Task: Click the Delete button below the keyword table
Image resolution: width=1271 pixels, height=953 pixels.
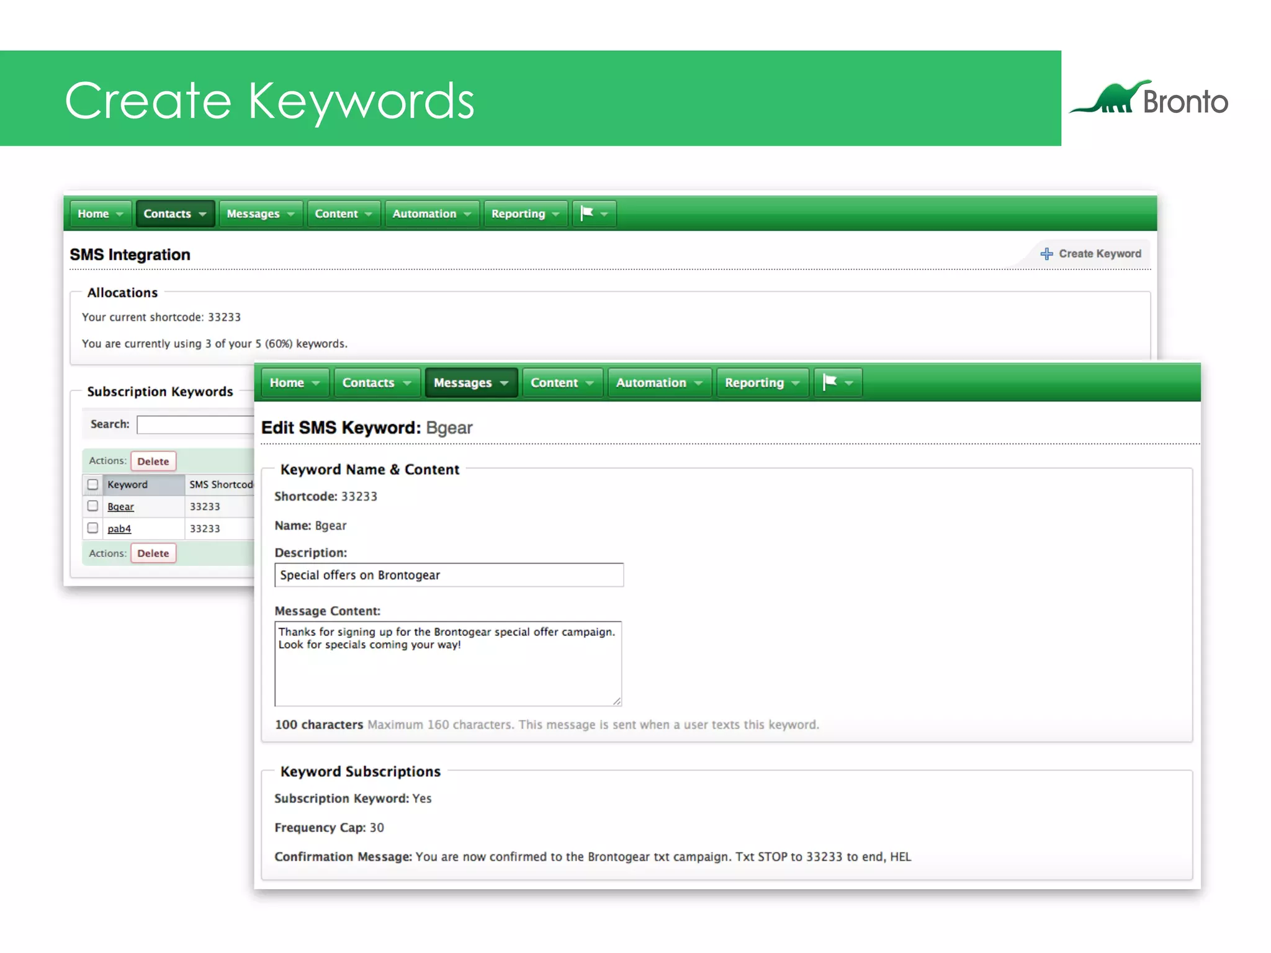Action: pyautogui.click(x=153, y=553)
